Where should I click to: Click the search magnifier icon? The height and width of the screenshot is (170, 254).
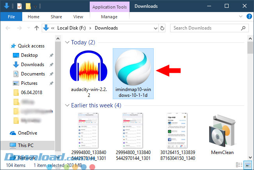click(x=243, y=28)
